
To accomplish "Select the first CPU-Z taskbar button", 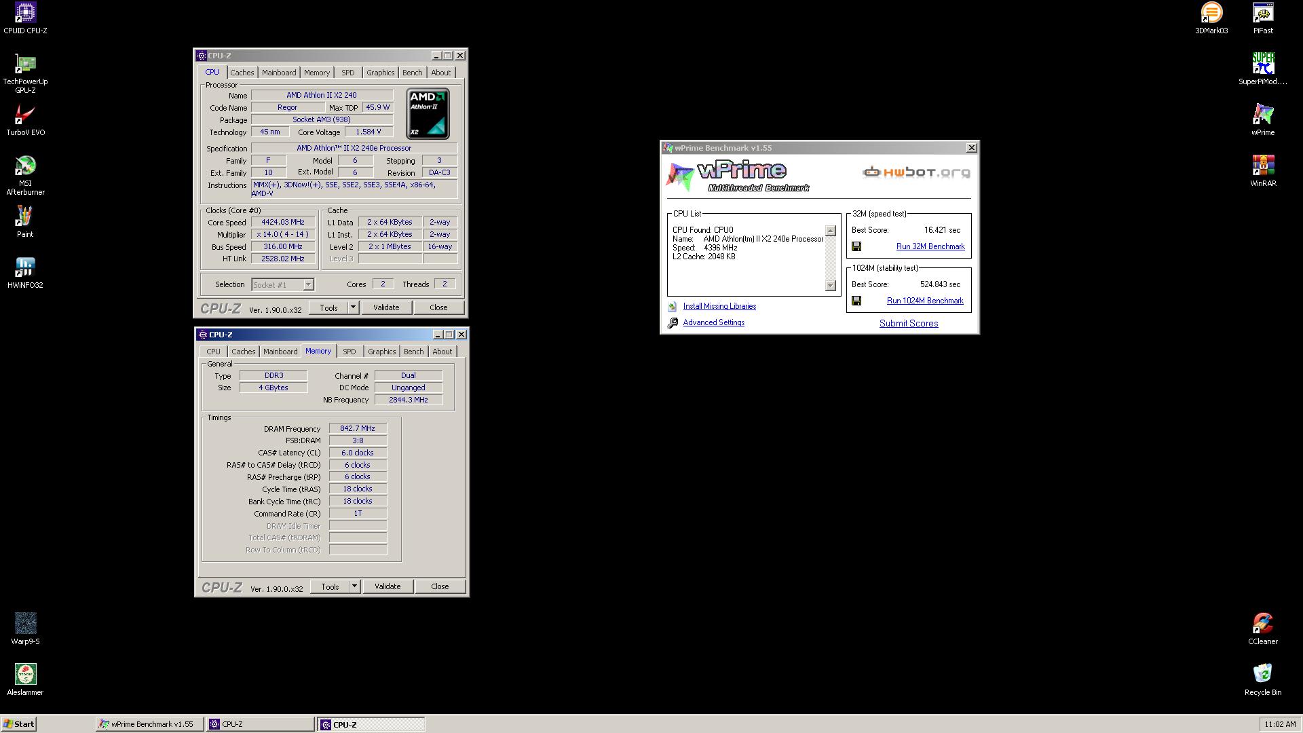I will point(260,724).
